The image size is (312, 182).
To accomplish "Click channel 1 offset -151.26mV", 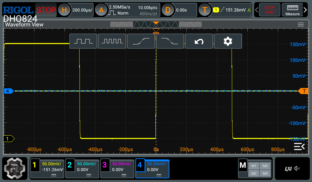I will pyautogui.click(x=52, y=170).
